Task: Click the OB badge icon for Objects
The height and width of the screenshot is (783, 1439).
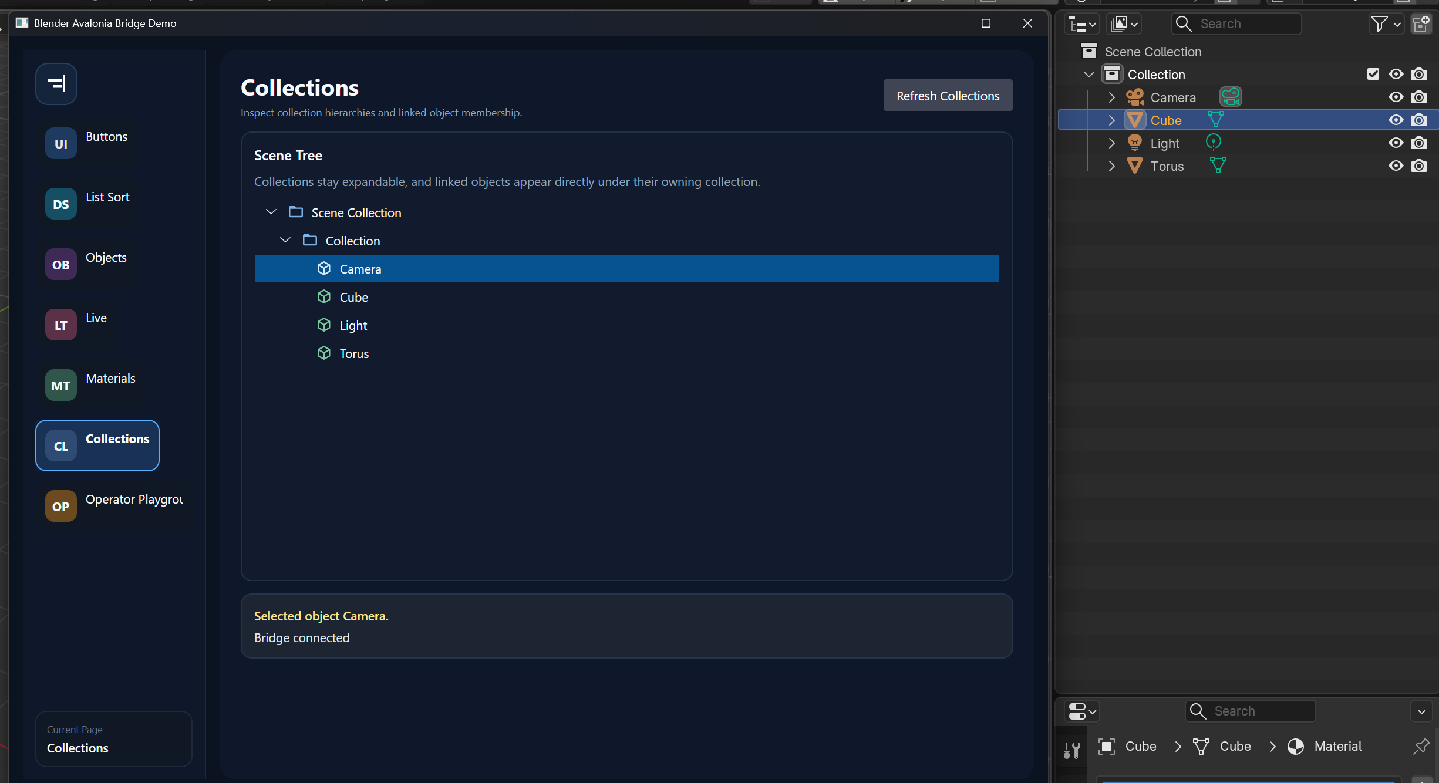Action: [x=61, y=265]
